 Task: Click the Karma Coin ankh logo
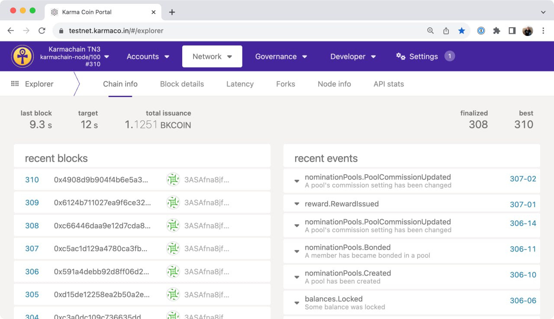tap(23, 56)
